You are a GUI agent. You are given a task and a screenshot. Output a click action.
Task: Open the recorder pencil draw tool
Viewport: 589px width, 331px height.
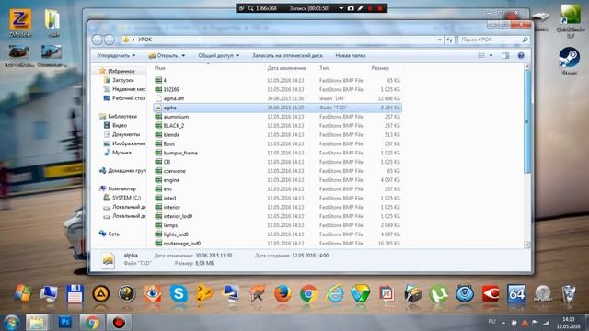(360, 8)
